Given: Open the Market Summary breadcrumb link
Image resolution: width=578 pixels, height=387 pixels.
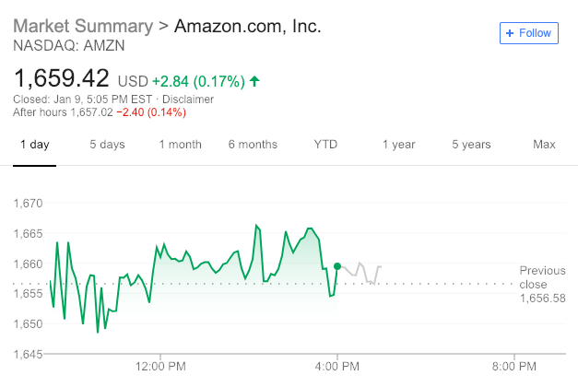Looking at the screenshot, I should tap(83, 26).
